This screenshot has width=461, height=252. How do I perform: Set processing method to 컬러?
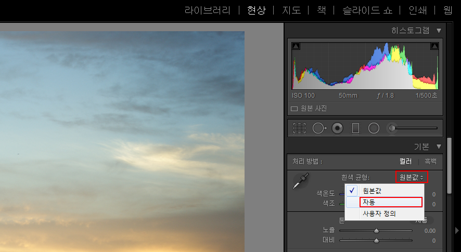coord(405,161)
